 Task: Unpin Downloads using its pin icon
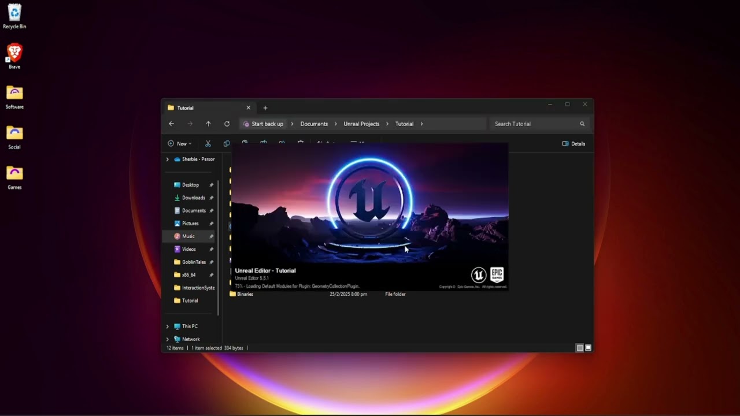pyautogui.click(x=211, y=198)
